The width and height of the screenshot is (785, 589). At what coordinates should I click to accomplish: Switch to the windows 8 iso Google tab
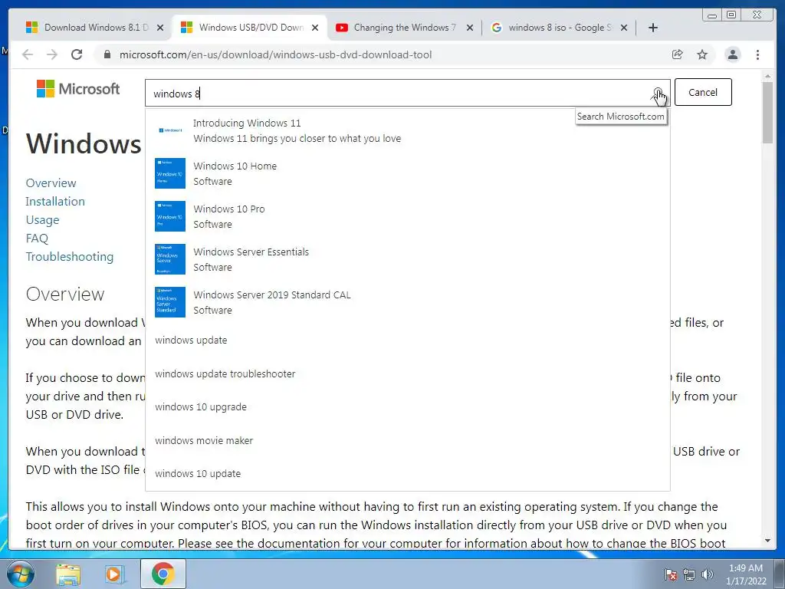[x=559, y=28]
